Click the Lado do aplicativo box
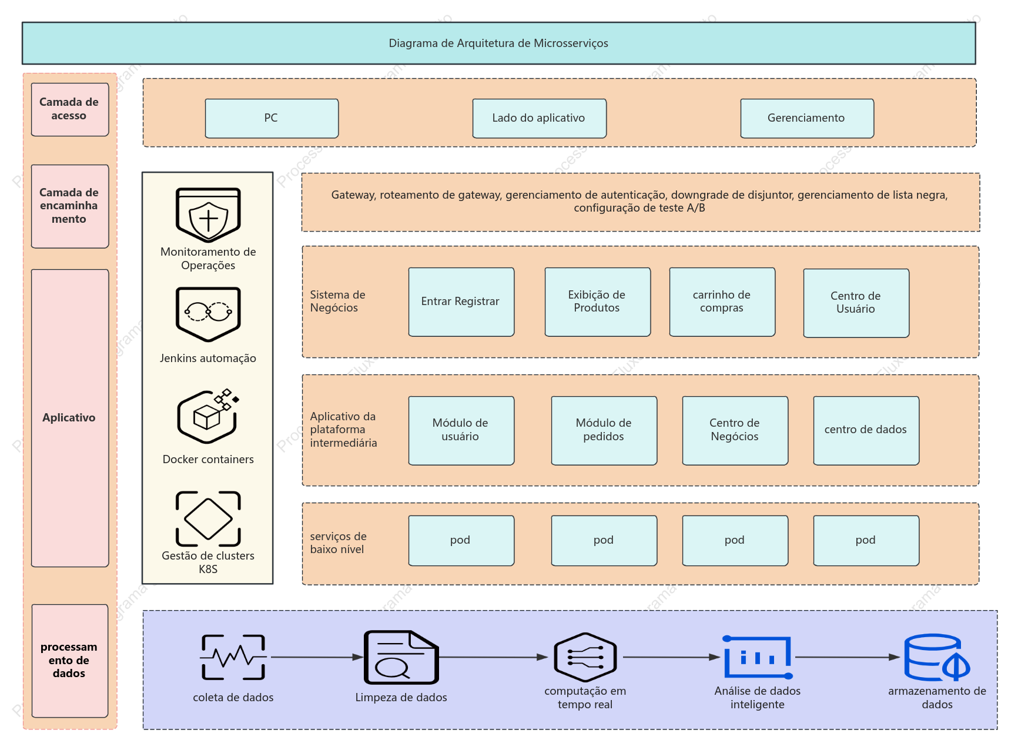Screen dimensions: 1018x750 (x=539, y=118)
